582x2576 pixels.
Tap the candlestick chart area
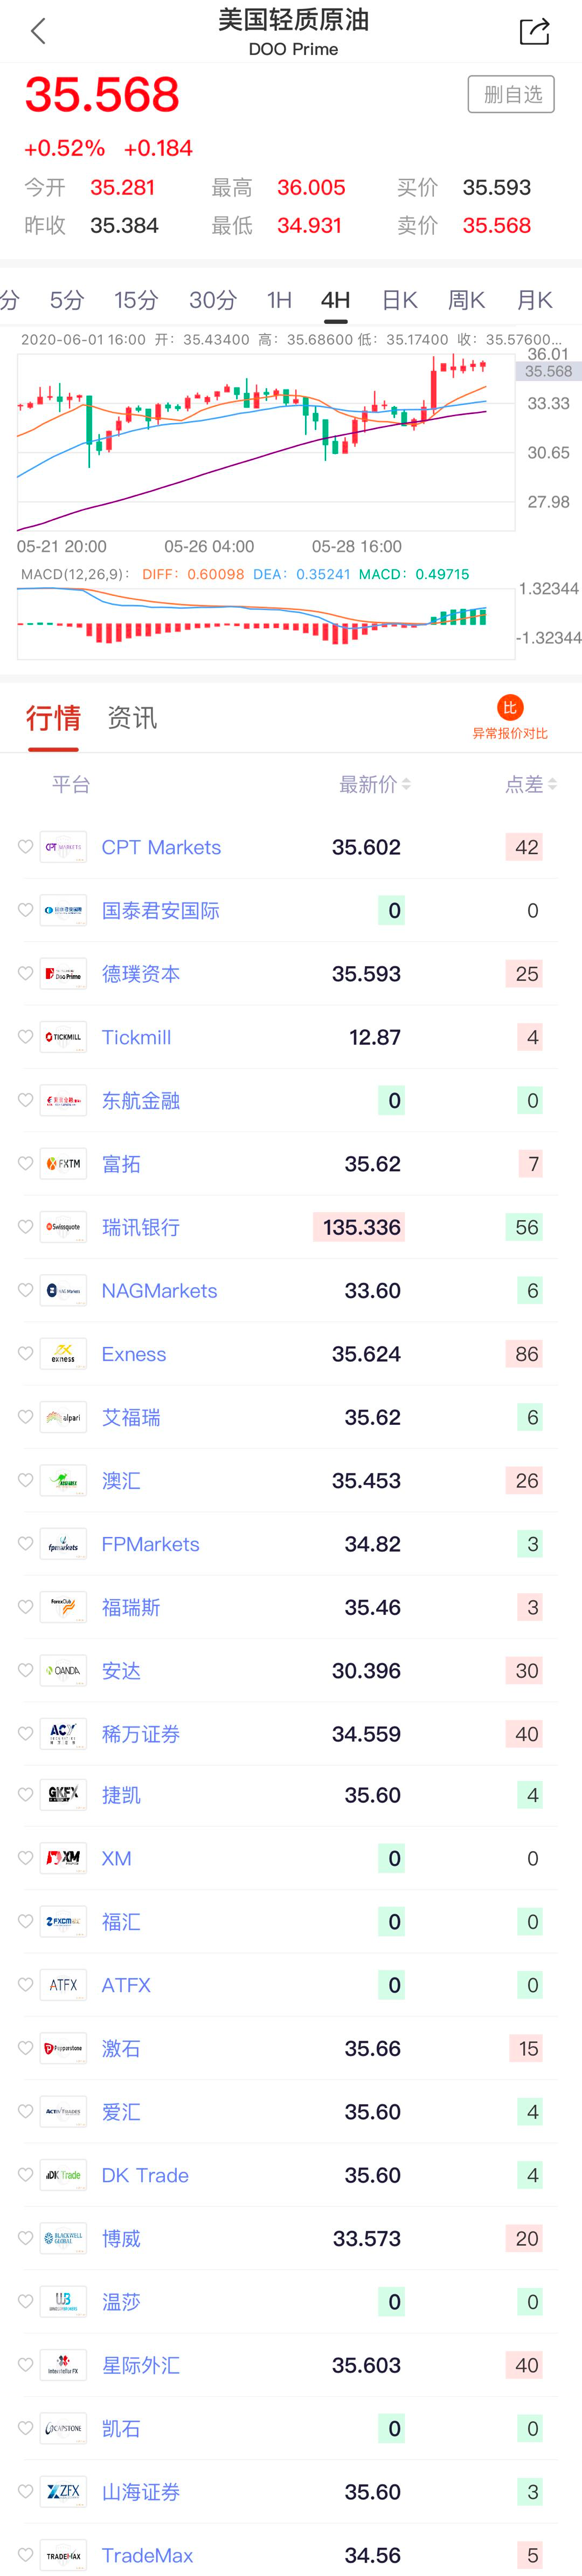tap(266, 441)
